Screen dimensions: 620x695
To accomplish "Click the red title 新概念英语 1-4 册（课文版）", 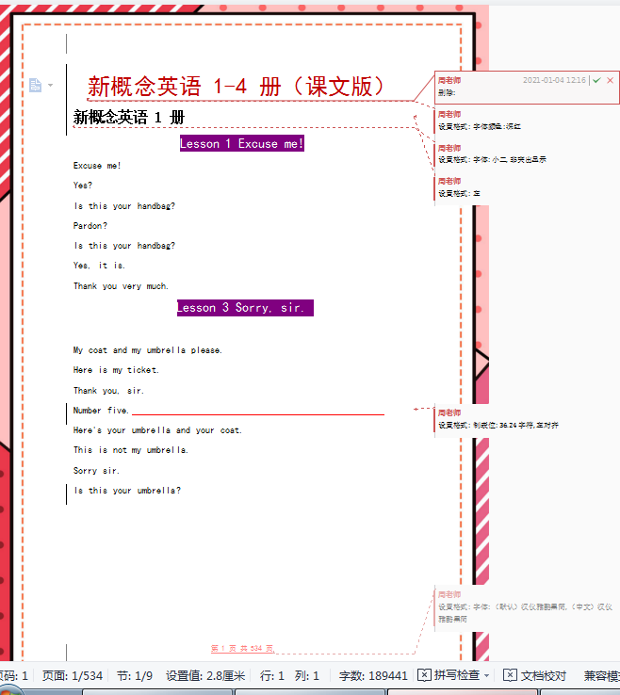I will pyautogui.click(x=236, y=87).
